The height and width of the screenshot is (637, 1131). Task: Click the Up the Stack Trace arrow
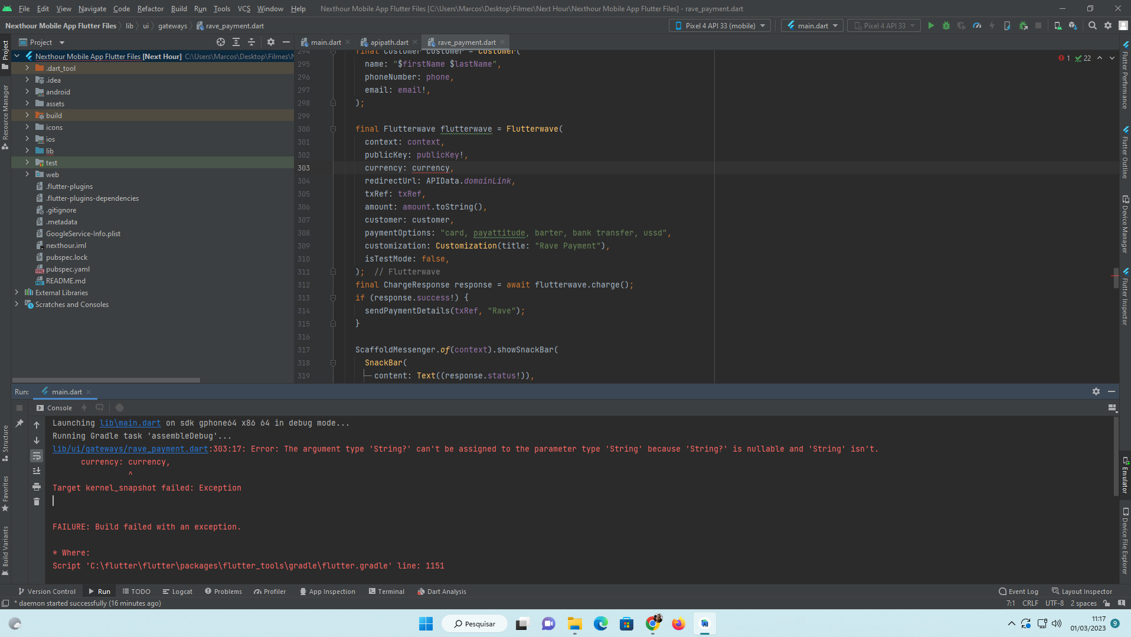[x=37, y=425]
